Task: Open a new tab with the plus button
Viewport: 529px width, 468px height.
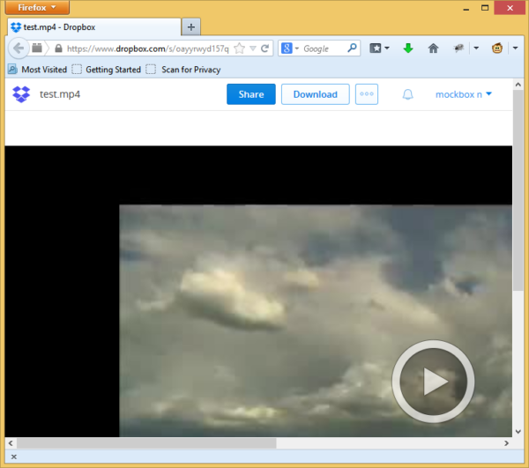Action: (x=191, y=27)
